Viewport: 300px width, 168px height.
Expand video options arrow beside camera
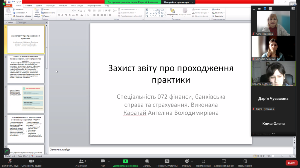[40, 161]
